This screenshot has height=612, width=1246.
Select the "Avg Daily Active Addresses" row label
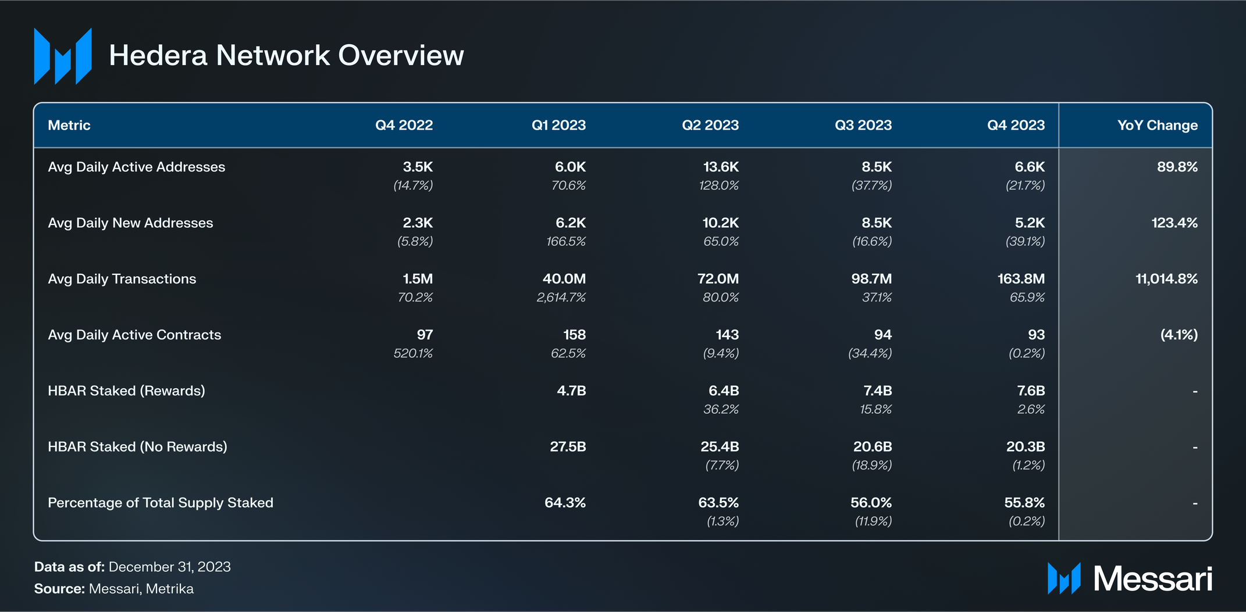(137, 167)
